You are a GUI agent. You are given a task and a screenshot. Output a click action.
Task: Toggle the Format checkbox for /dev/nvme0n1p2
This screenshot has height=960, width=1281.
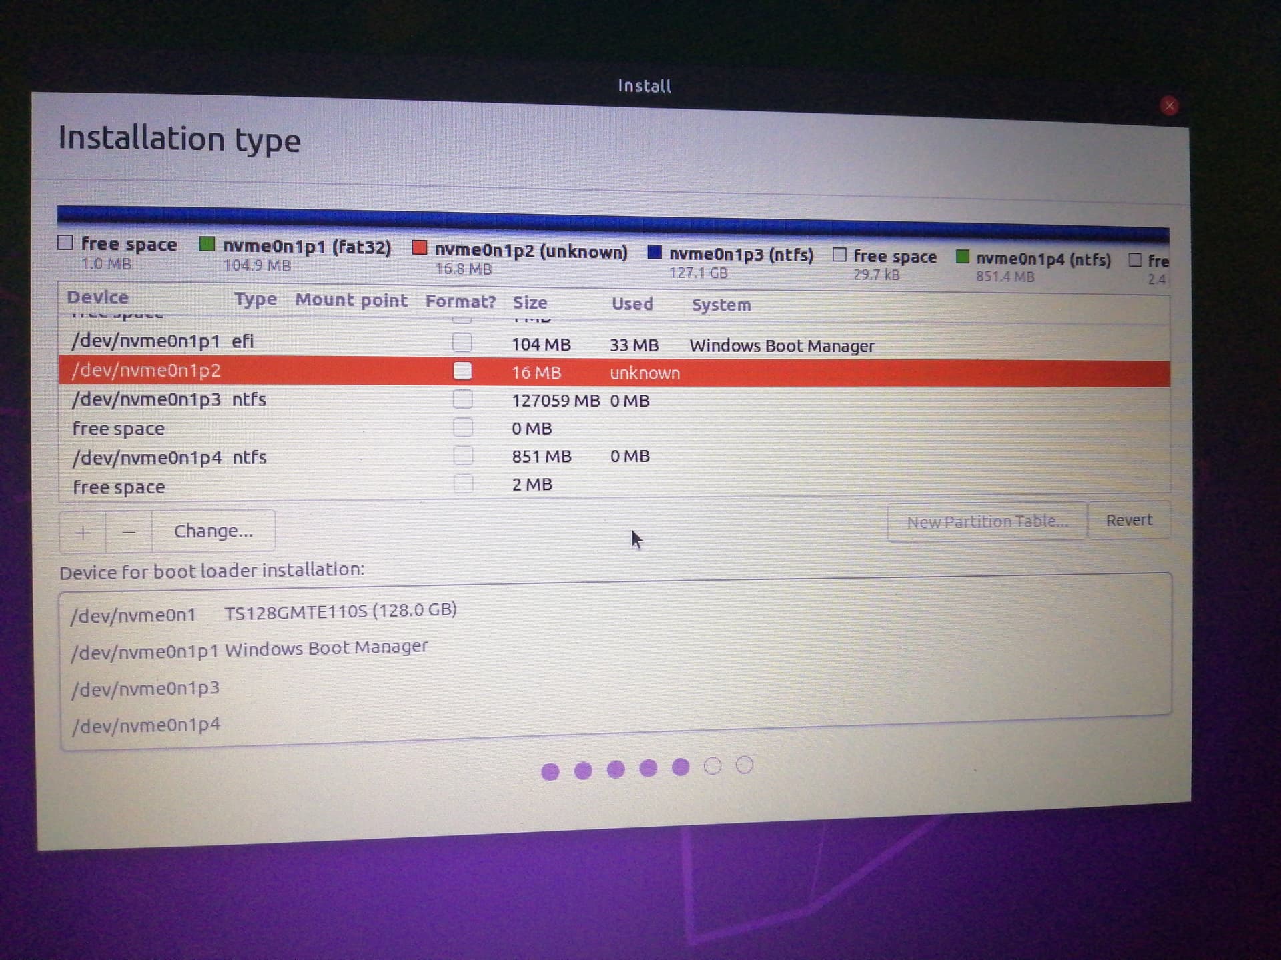coord(463,371)
